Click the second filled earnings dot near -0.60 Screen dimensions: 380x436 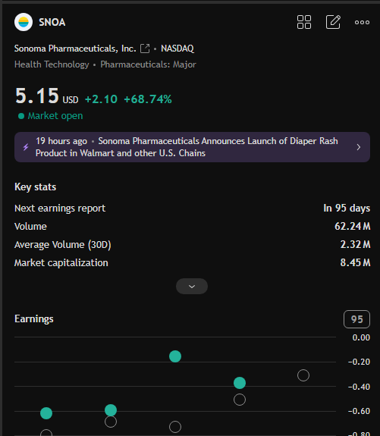111,410
